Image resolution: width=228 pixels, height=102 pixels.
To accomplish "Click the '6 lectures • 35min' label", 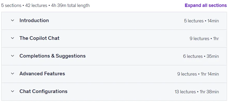I will click(201, 56).
